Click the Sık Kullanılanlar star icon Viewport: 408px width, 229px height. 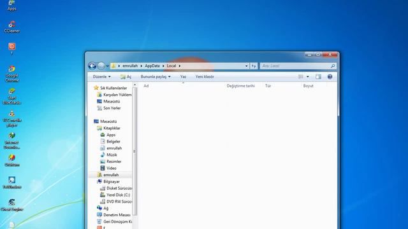click(x=96, y=88)
